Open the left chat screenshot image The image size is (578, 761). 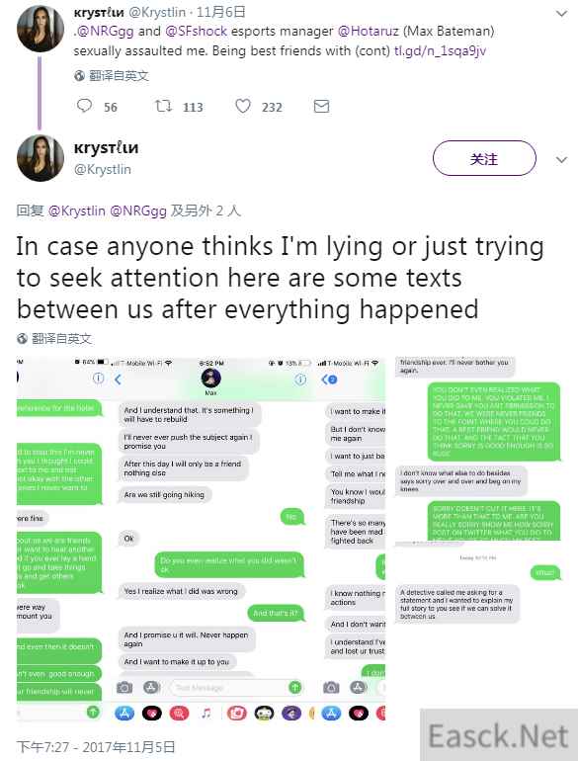coord(201,540)
